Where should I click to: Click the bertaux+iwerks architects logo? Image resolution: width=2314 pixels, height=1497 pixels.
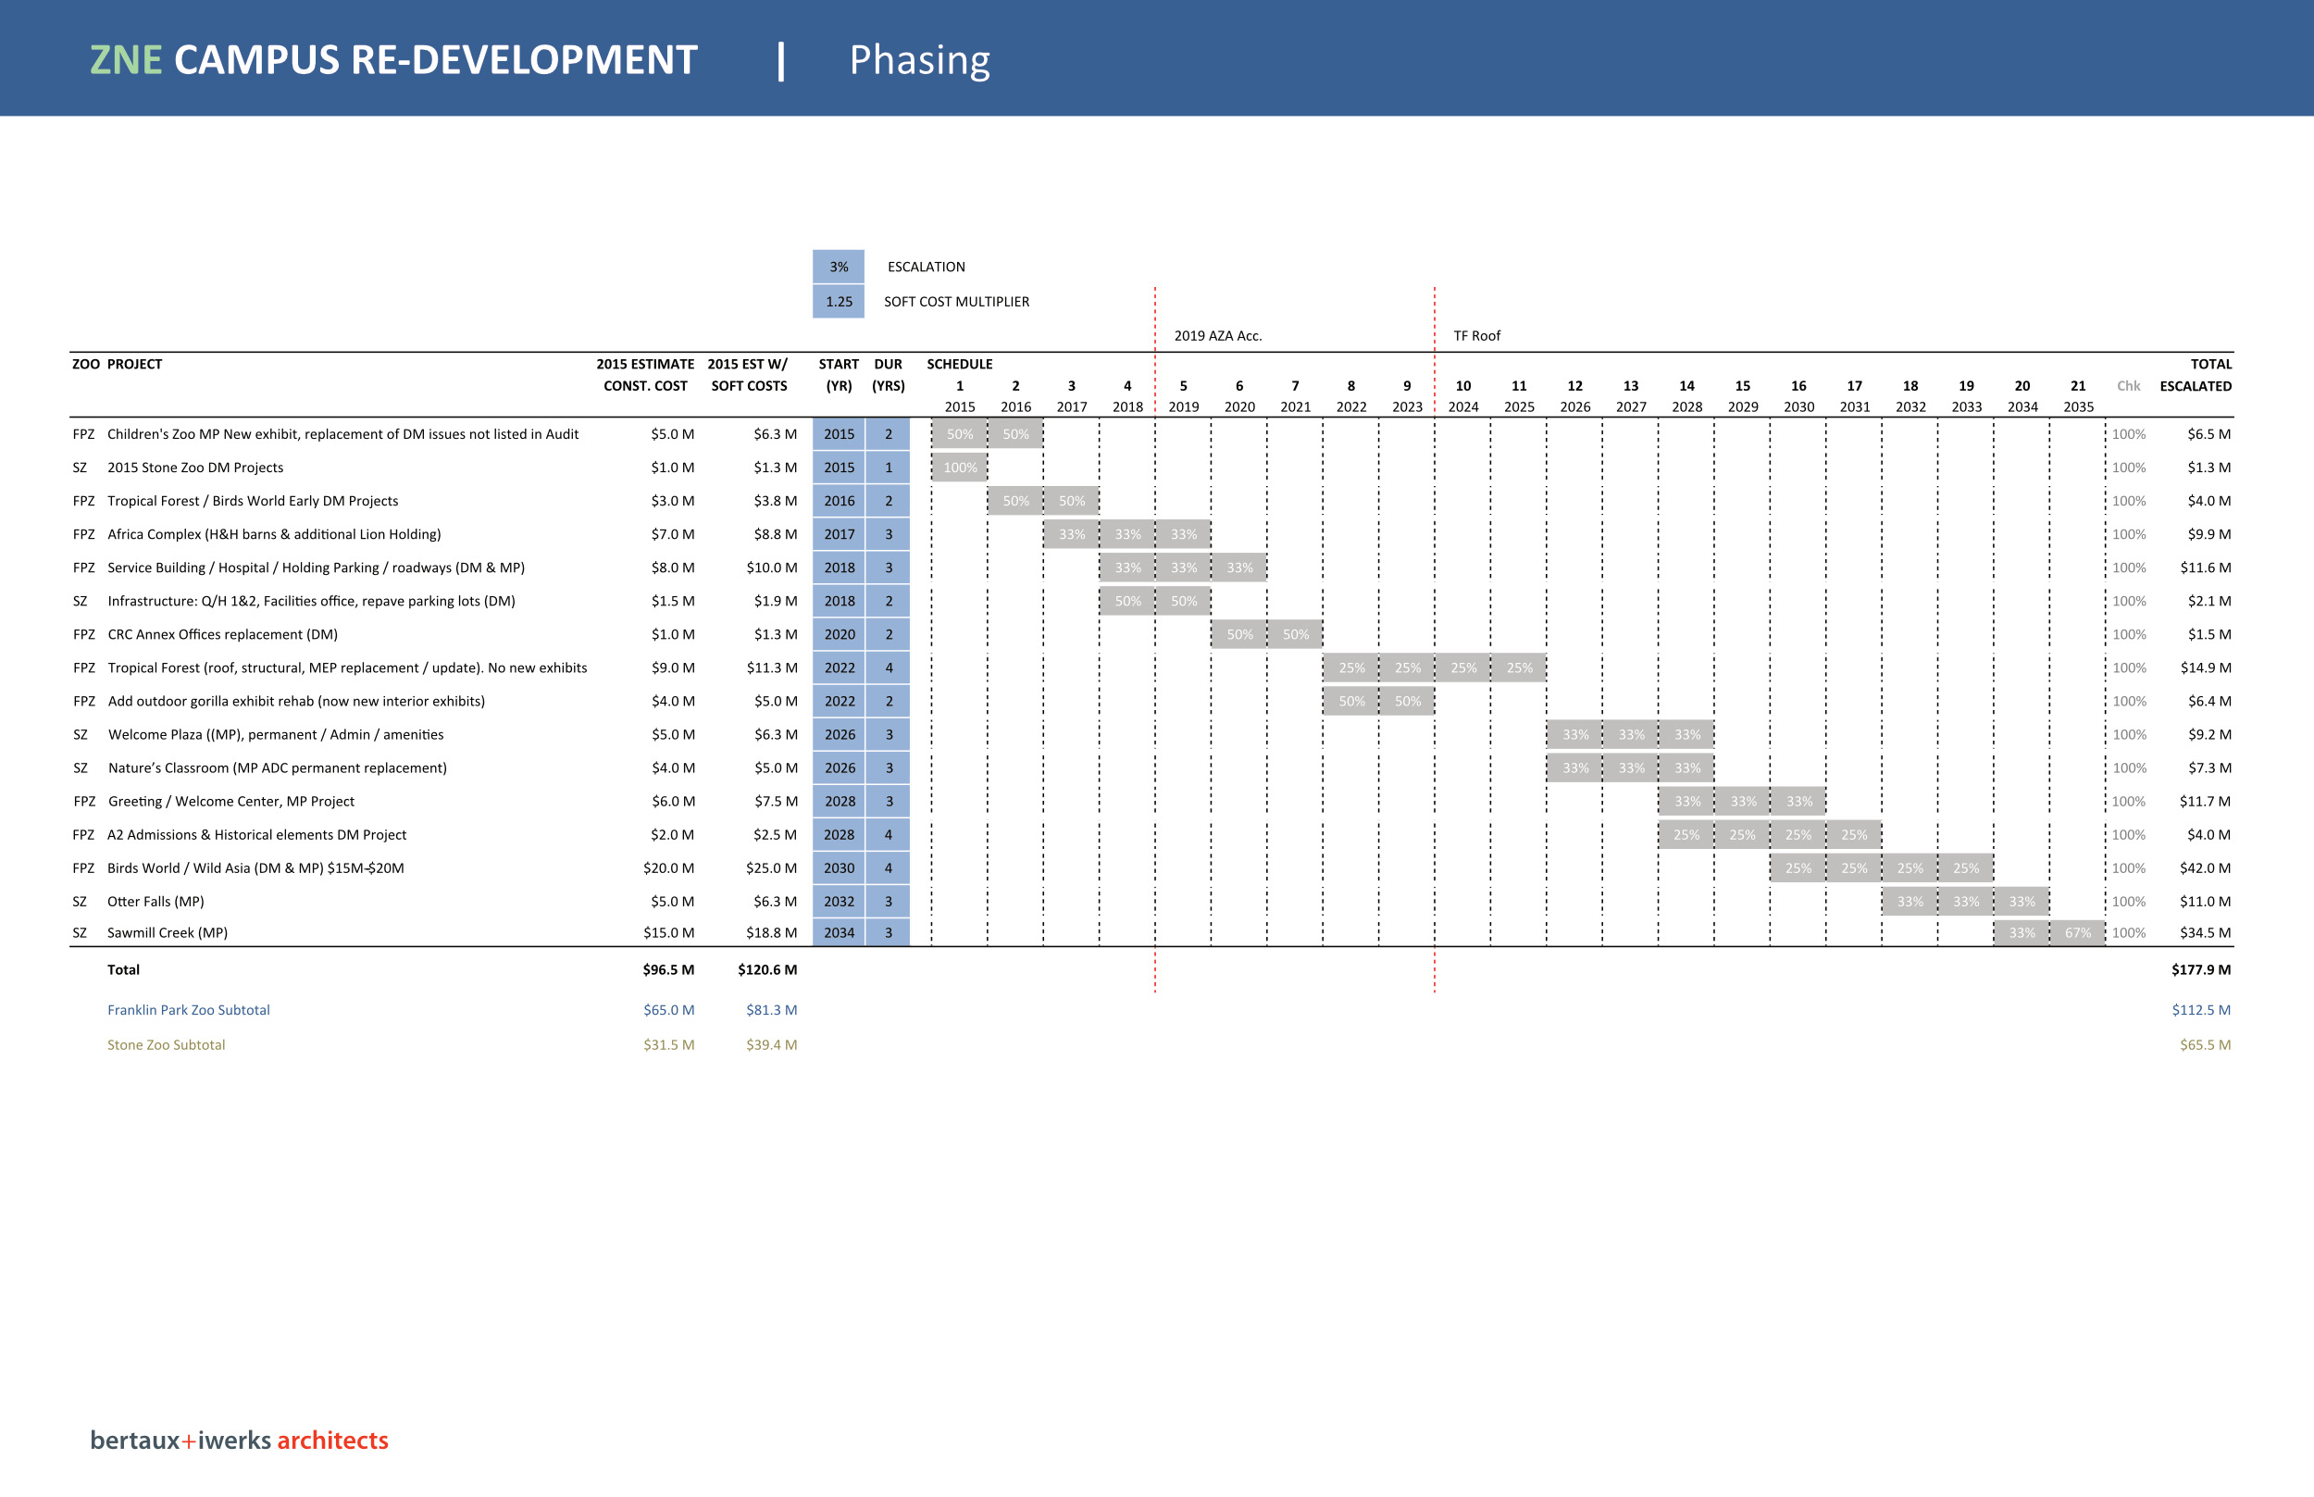239,1440
